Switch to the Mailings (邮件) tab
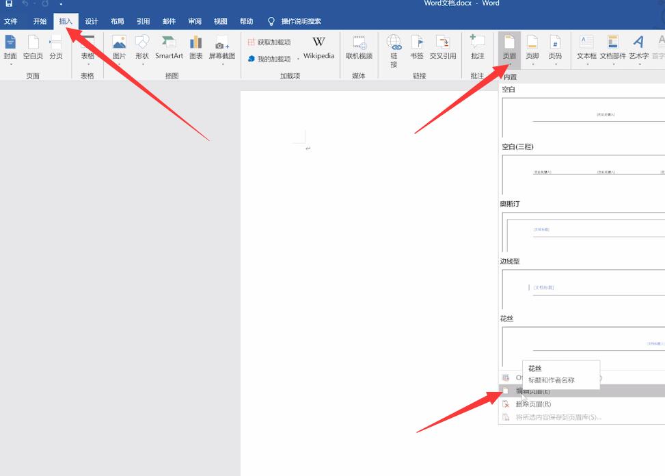 [x=169, y=21]
